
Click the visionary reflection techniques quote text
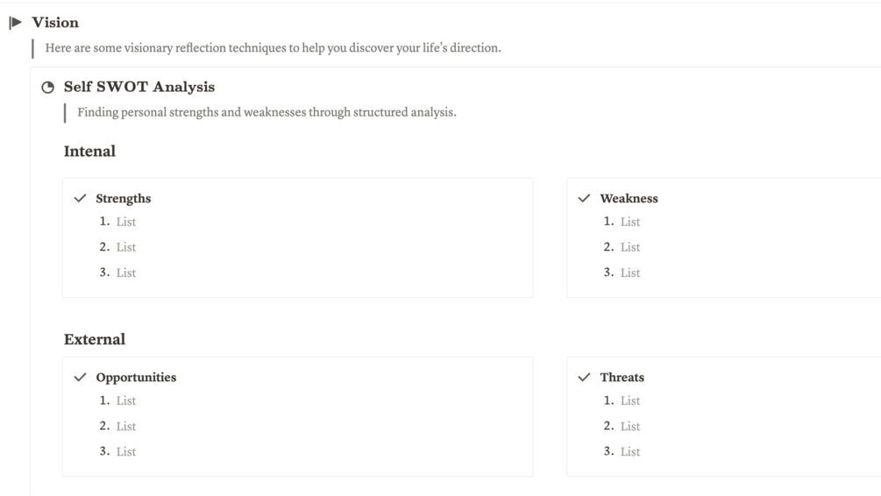(273, 48)
